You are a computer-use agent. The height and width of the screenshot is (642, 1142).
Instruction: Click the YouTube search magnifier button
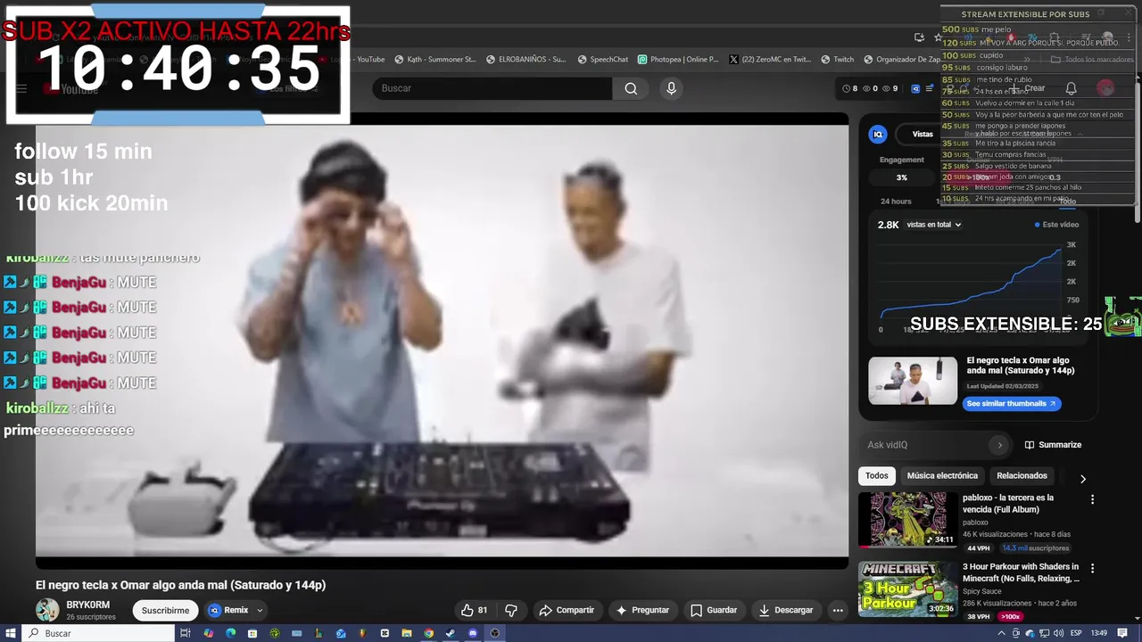pos(631,88)
